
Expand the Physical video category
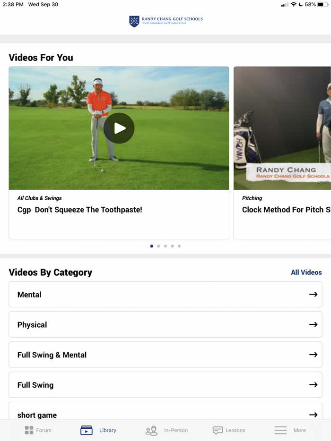165,324
